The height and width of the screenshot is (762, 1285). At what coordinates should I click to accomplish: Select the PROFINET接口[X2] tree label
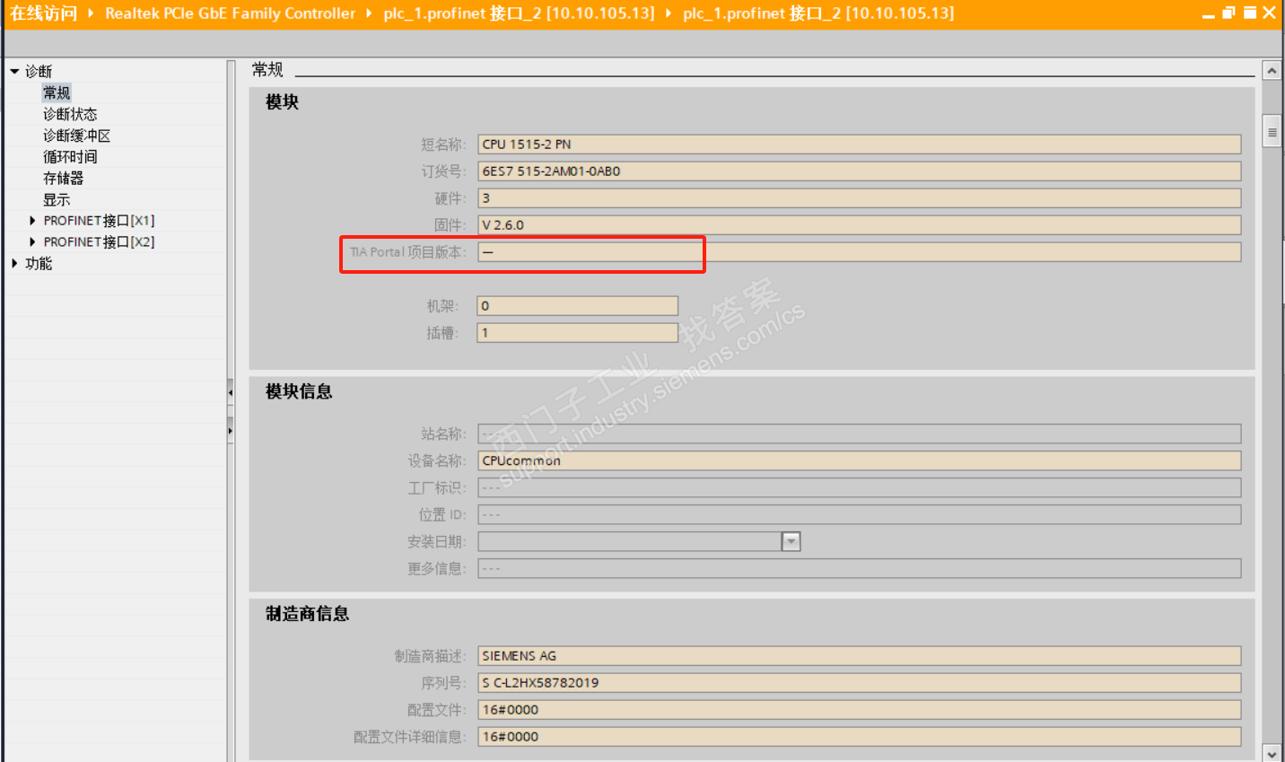(100, 242)
